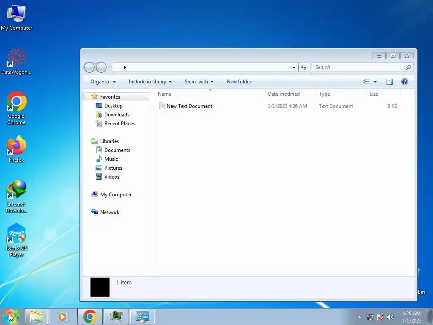The image size is (433, 325).
Task: Minimize the Explorer window
Action: [x=379, y=56]
